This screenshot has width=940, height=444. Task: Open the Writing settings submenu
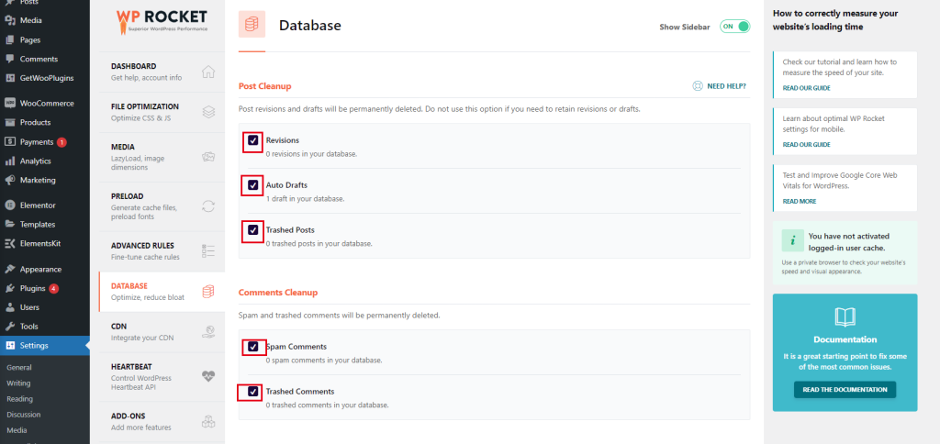click(x=18, y=383)
